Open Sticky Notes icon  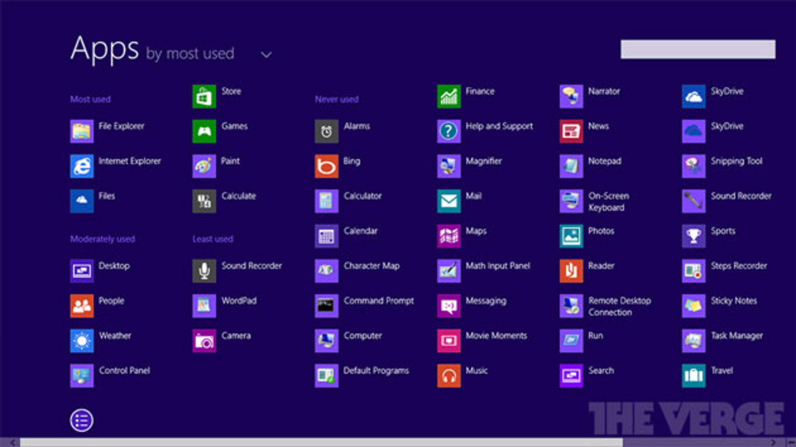click(694, 306)
